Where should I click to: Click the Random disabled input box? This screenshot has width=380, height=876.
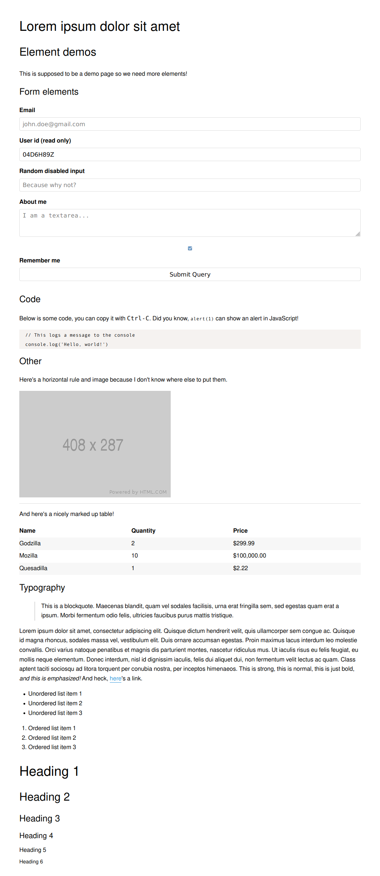click(190, 185)
